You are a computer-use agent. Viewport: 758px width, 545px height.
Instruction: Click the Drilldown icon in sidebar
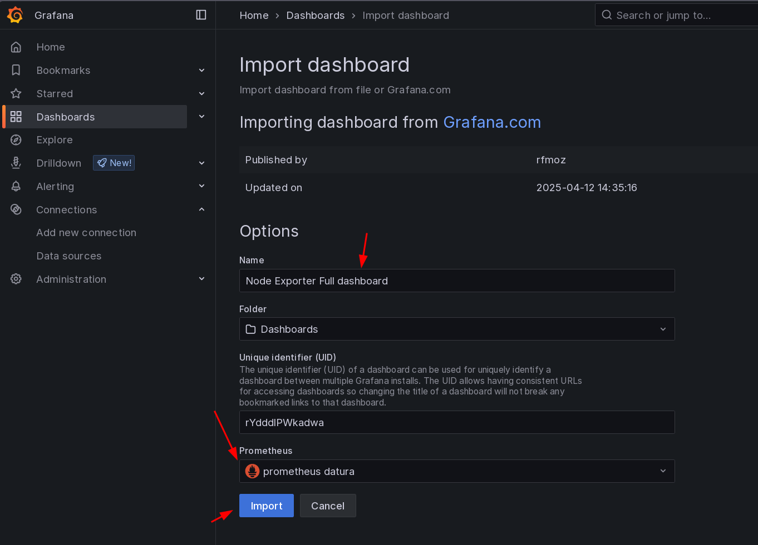(x=16, y=163)
